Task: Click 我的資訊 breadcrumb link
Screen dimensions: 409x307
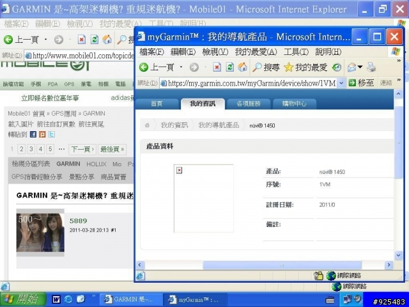Action: coord(174,125)
